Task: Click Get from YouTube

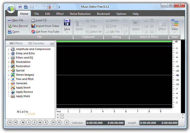Action: 45,32
